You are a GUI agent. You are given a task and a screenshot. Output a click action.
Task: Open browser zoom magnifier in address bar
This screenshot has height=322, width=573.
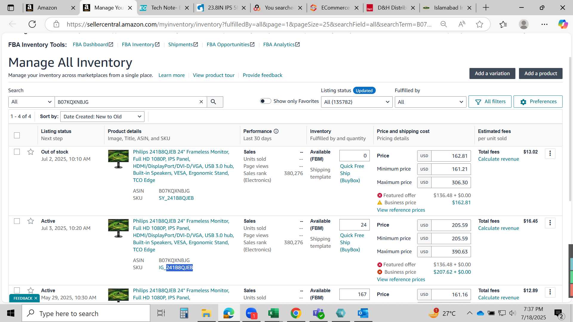[444, 24]
